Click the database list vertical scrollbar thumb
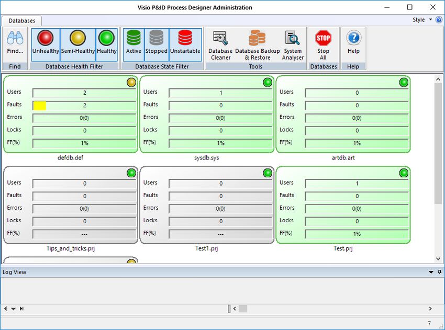Image resolution: width=445 pixels, height=330 pixels. coord(438,143)
